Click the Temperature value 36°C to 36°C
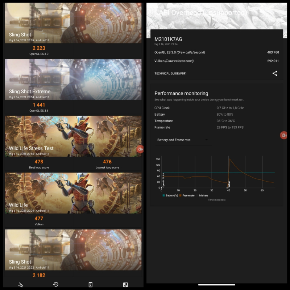This screenshot has height=290, width=290. (226, 121)
